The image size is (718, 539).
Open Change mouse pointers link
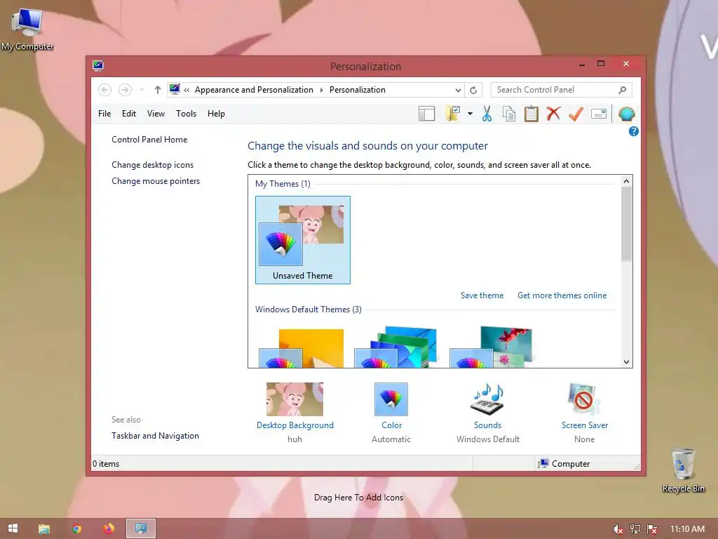click(x=156, y=181)
